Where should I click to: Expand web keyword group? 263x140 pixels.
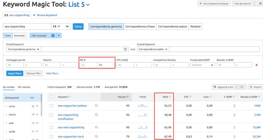point(6,123)
